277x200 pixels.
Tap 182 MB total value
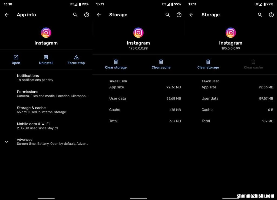click(x=268, y=121)
